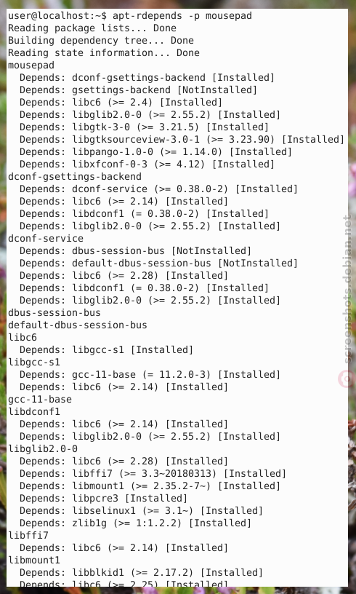
Task: Click the libpango-1.0-0 dependency line
Action: tap(156, 152)
